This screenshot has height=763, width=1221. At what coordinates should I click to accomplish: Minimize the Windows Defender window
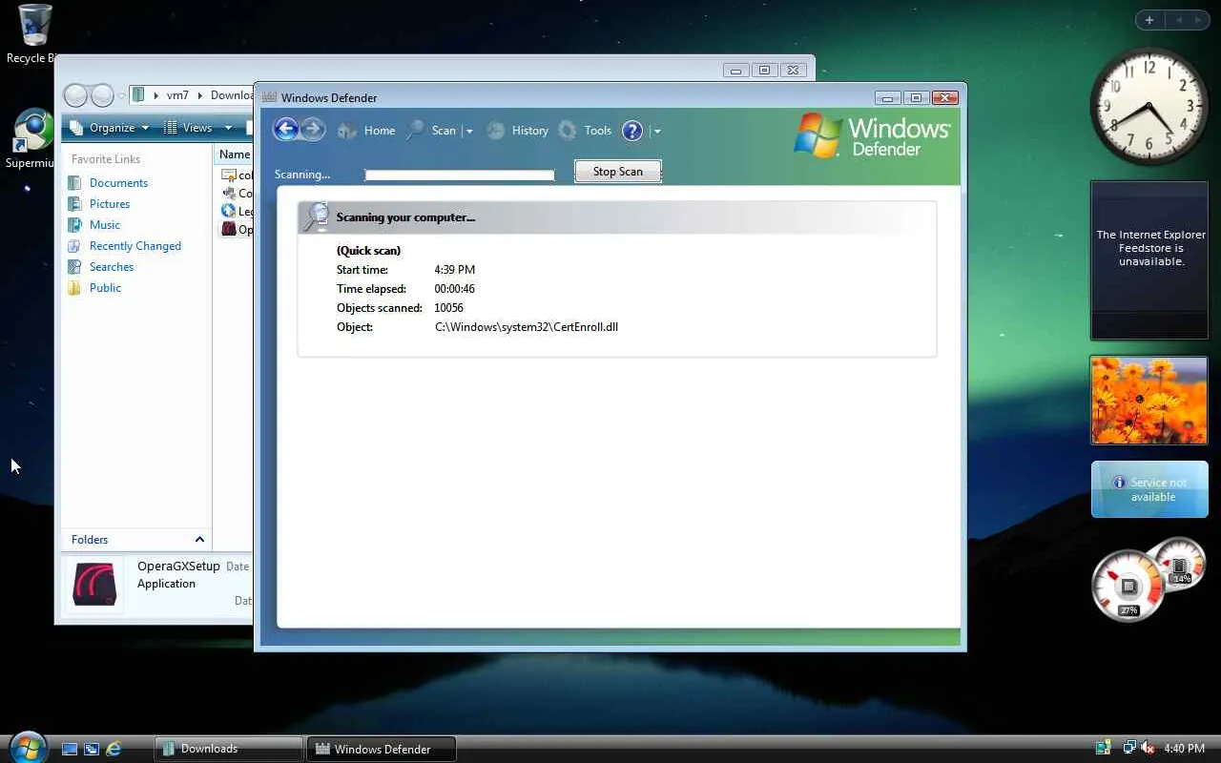coord(887,97)
